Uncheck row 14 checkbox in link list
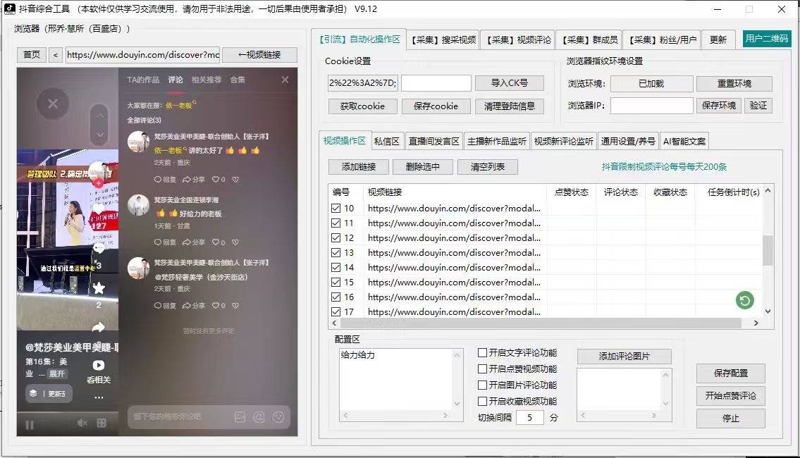800x458 pixels. point(336,267)
